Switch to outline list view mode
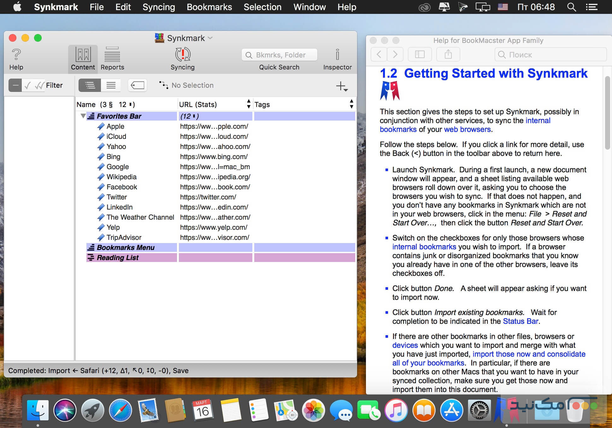 [90, 85]
